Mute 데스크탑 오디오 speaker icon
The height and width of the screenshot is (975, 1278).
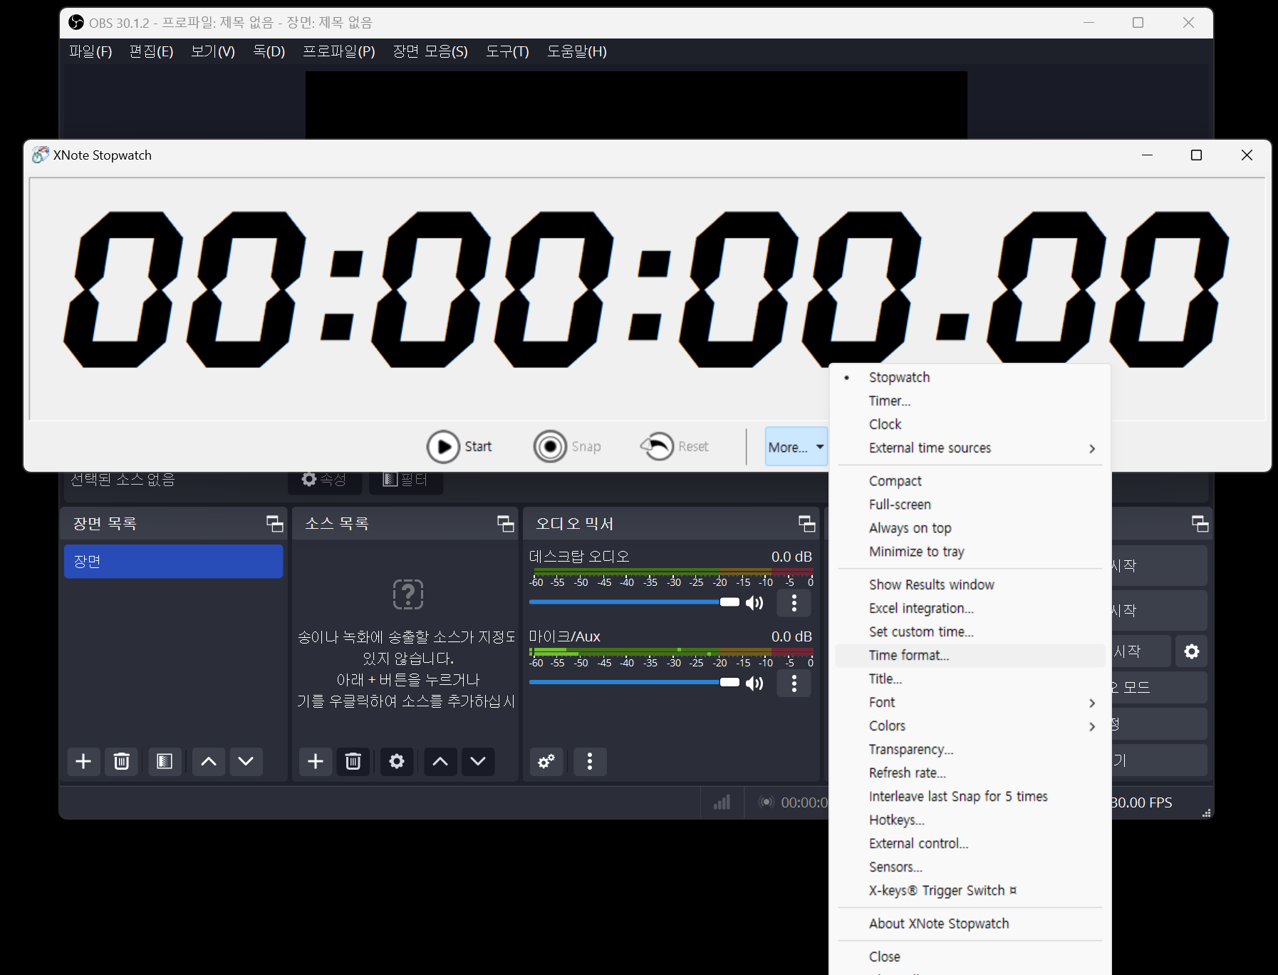754,603
